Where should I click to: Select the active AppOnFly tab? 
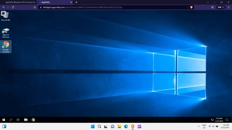pos(54,3)
